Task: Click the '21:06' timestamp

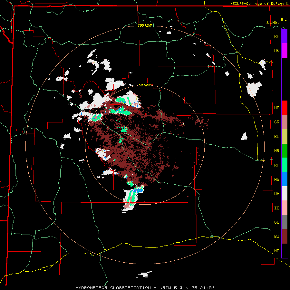Action: (208, 288)
